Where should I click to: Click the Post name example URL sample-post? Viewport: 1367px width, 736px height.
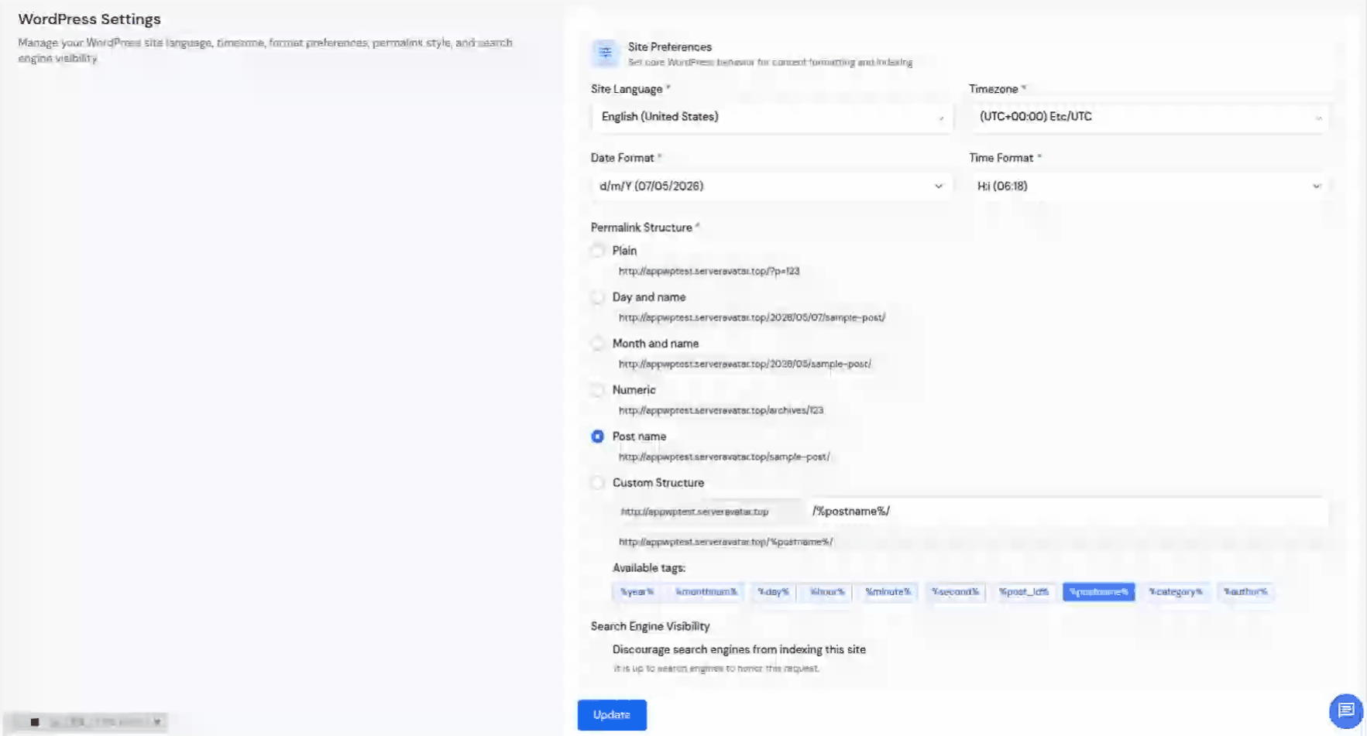pos(723,457)
